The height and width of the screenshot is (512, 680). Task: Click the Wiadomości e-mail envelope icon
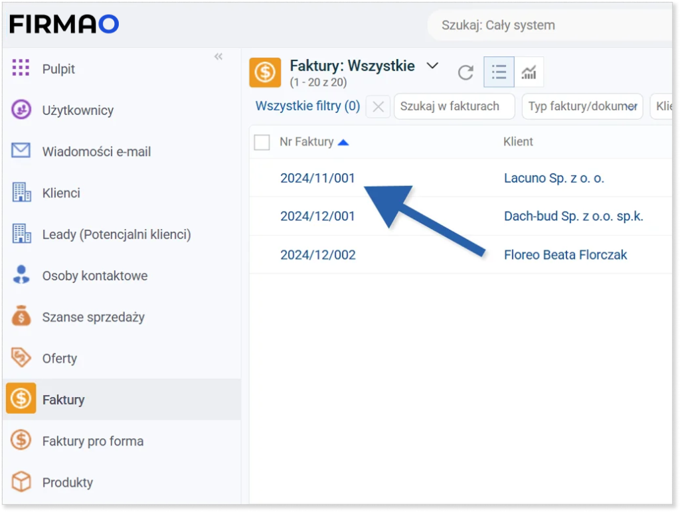coord(21,151)
